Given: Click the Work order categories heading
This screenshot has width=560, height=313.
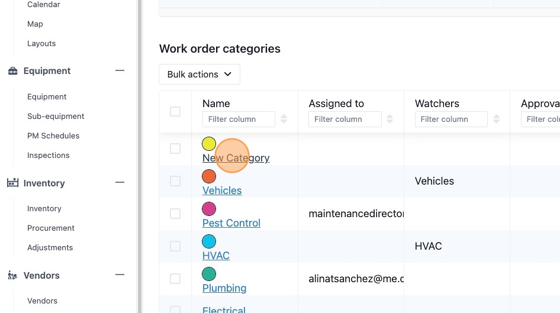Looking at the screenshot, I should pyautogui.click(x=220, y=49).
